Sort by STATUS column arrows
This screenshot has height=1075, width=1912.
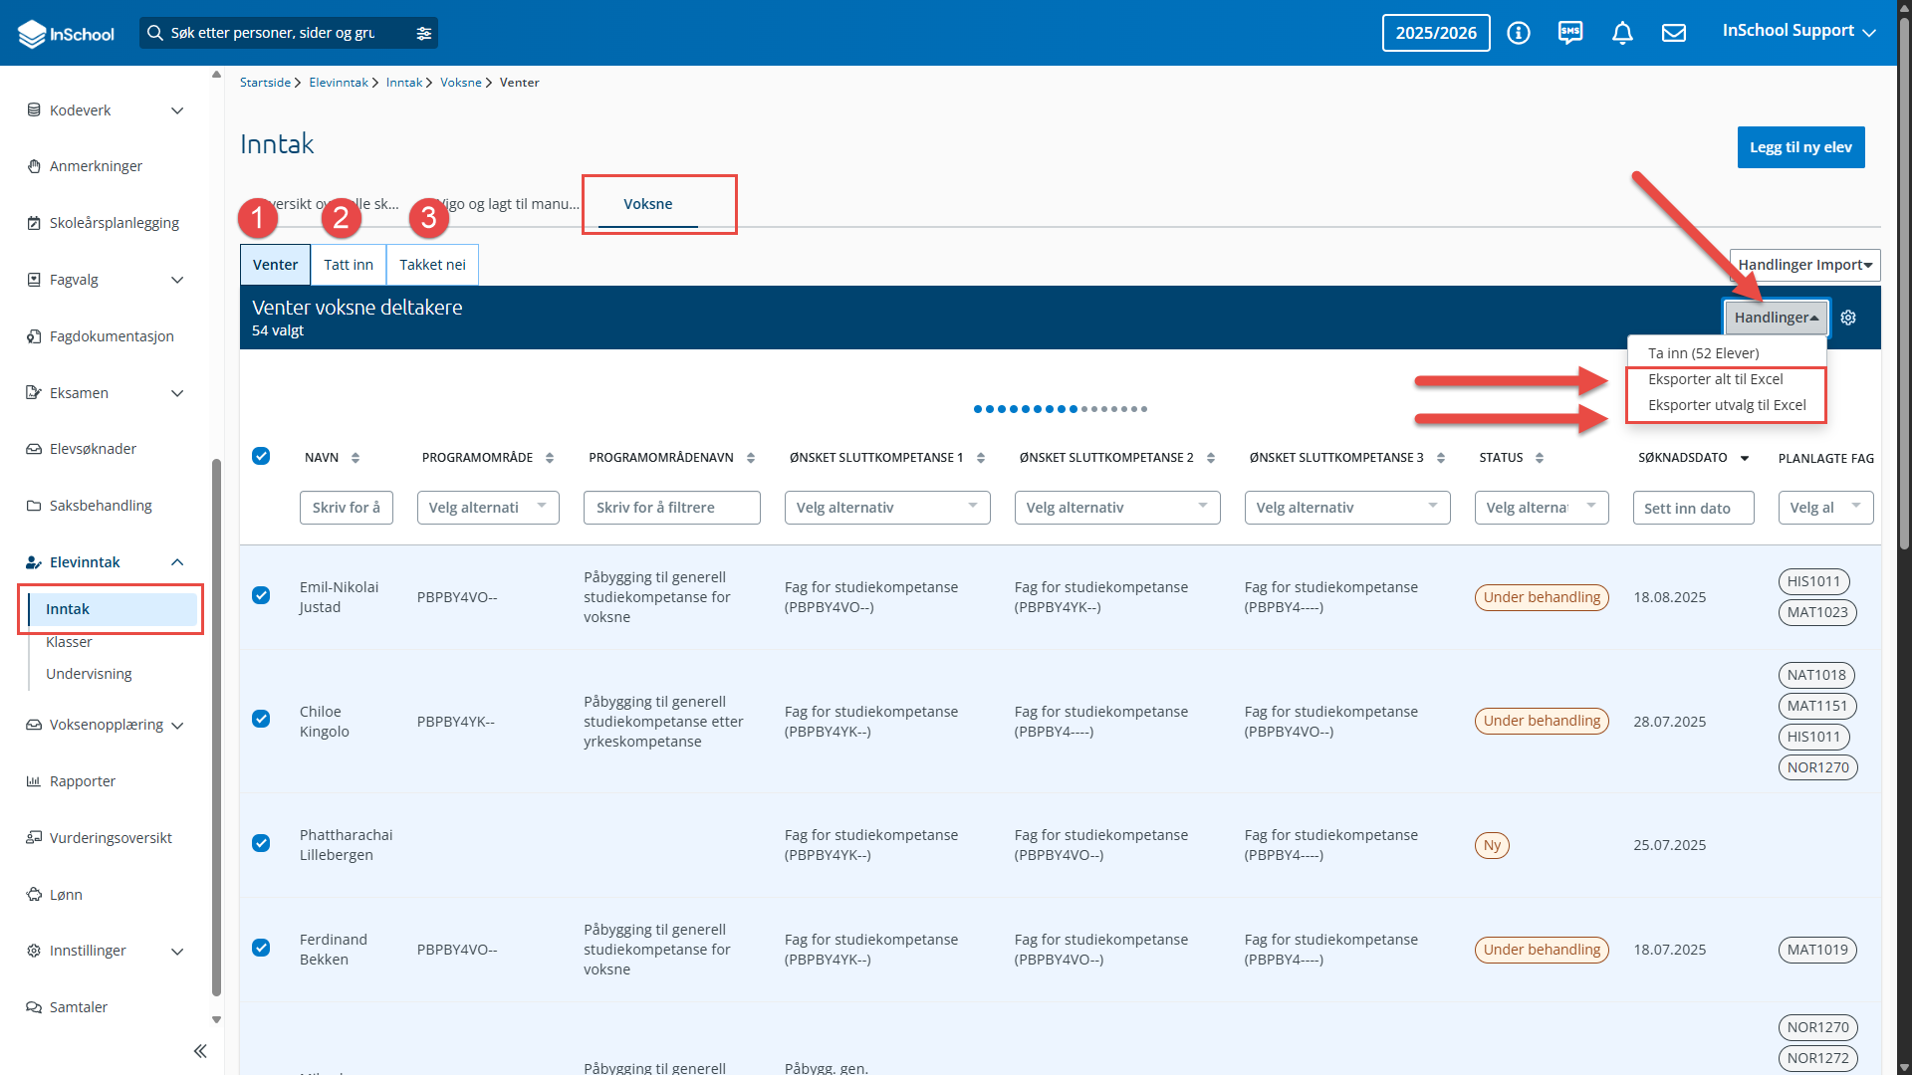tap(1540, 458)
